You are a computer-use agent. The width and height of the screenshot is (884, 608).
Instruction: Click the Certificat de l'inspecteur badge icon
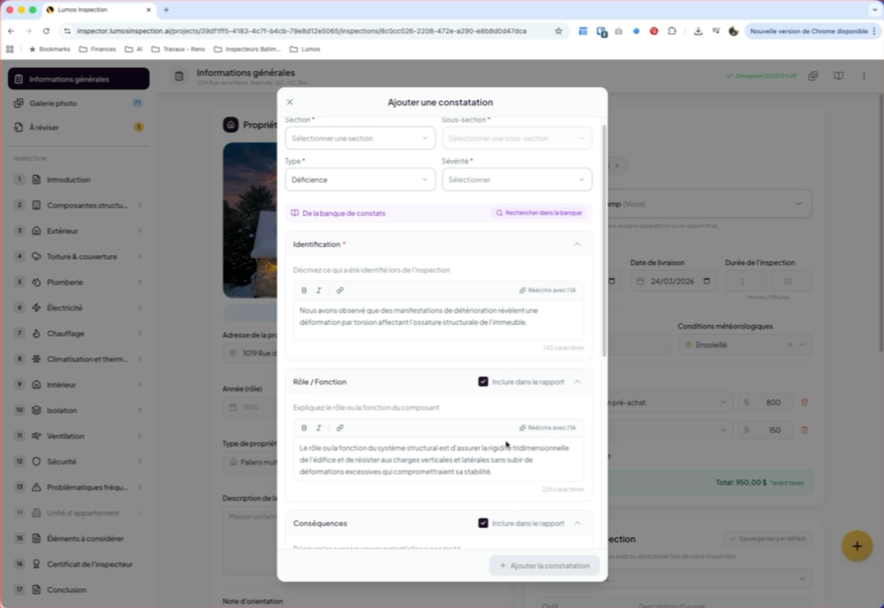click(37, 564)
